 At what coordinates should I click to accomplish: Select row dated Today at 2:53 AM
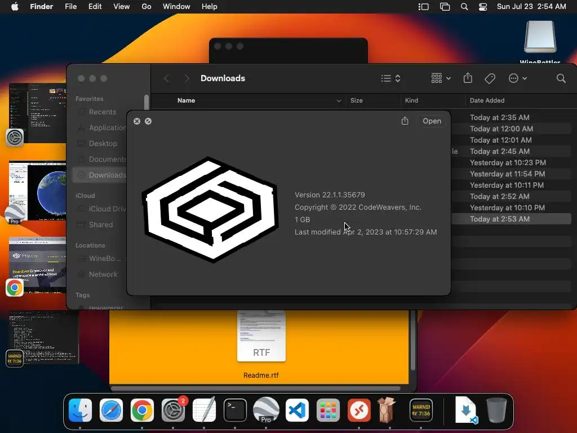click(511, 219)
